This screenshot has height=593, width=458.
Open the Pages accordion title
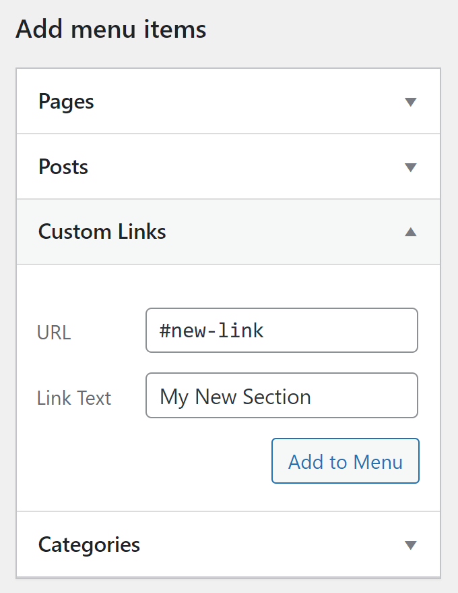(66, 102)
